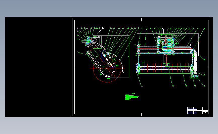Click the dotted side panel in the right view
The height and width of the screenshot is (134, 218).
tap(196, 62)
